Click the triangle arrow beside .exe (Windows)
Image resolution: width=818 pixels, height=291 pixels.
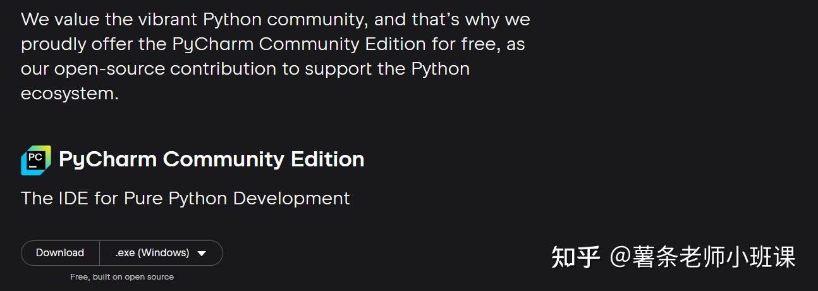[x=202, y=254]
